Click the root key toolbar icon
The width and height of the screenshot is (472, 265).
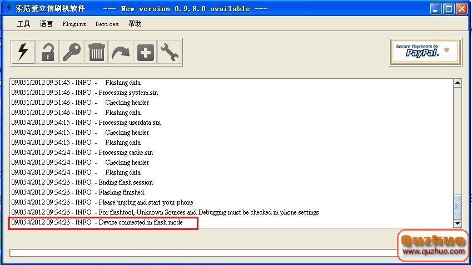point(72,52)
